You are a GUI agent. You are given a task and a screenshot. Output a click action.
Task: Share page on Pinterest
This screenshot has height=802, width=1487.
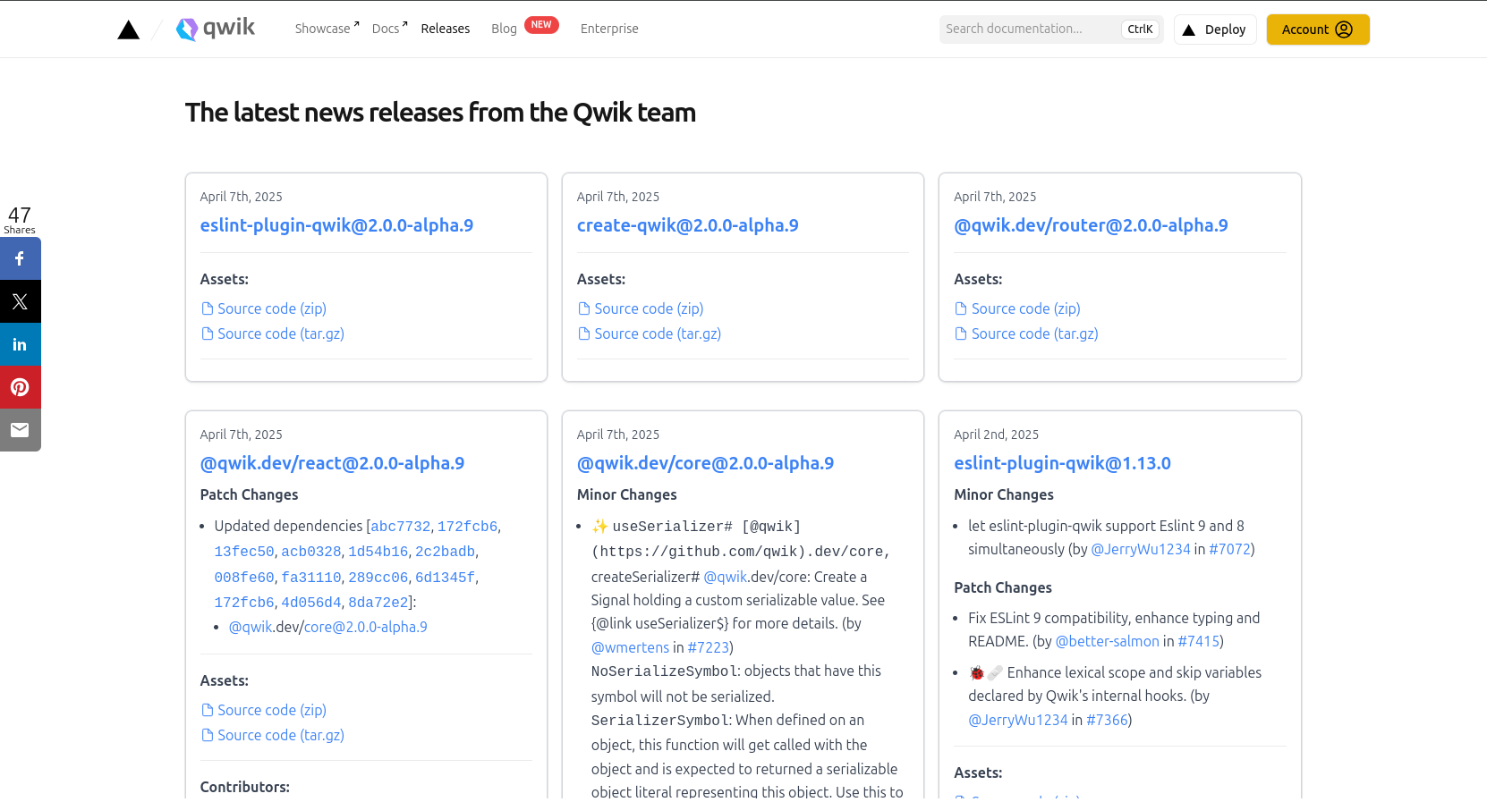(20, 387)
